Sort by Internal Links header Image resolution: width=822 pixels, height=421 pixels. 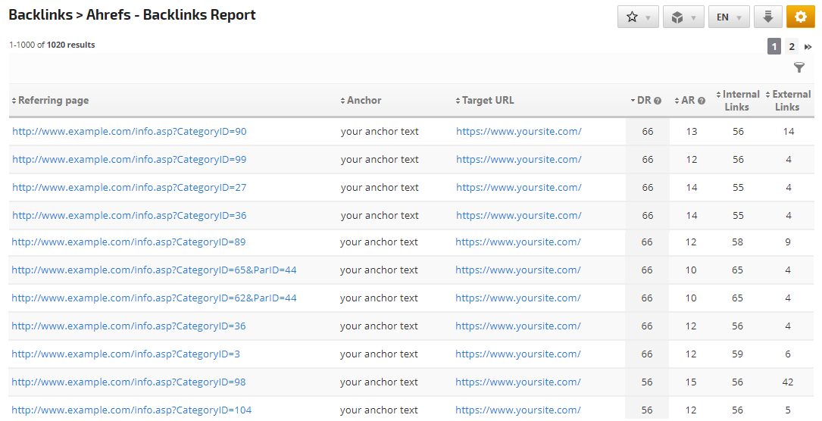[740, 101]
